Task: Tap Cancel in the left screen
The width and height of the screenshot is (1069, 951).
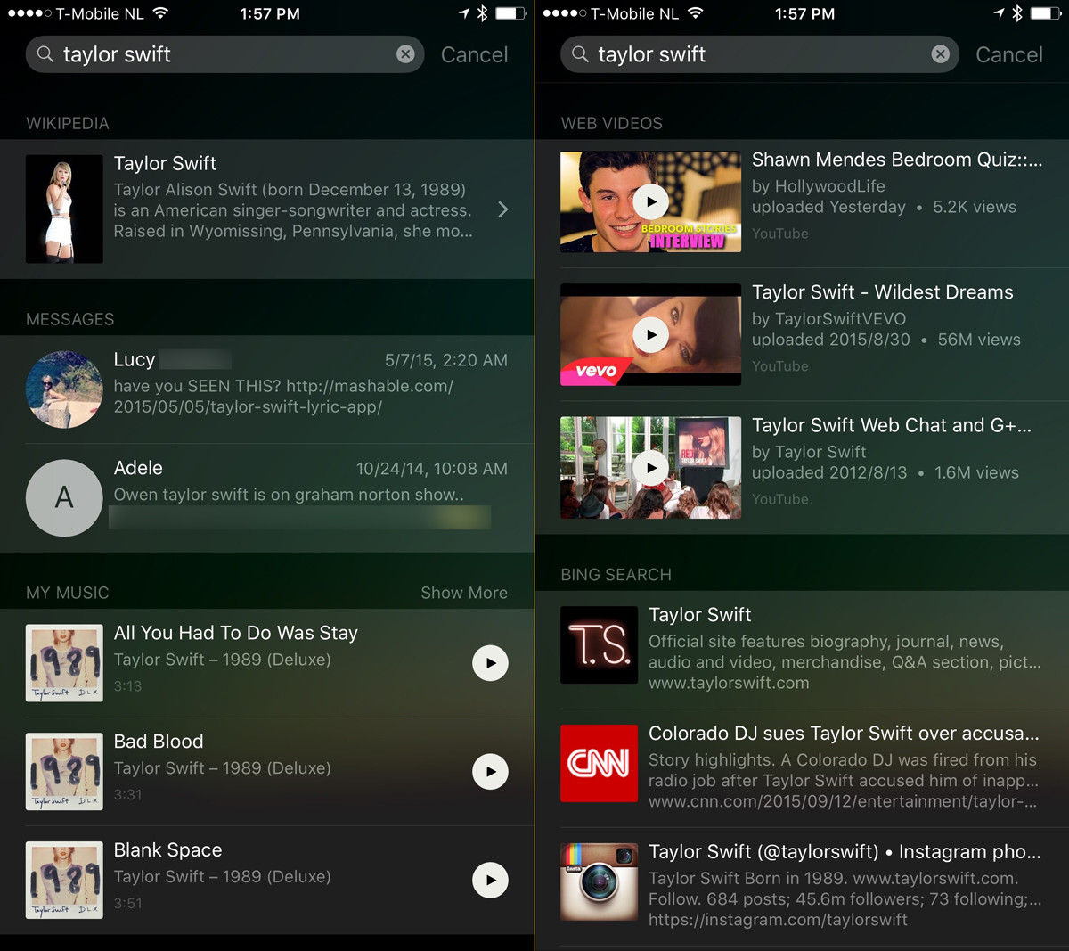Action: pyautogui.click(x=474, y=54)
